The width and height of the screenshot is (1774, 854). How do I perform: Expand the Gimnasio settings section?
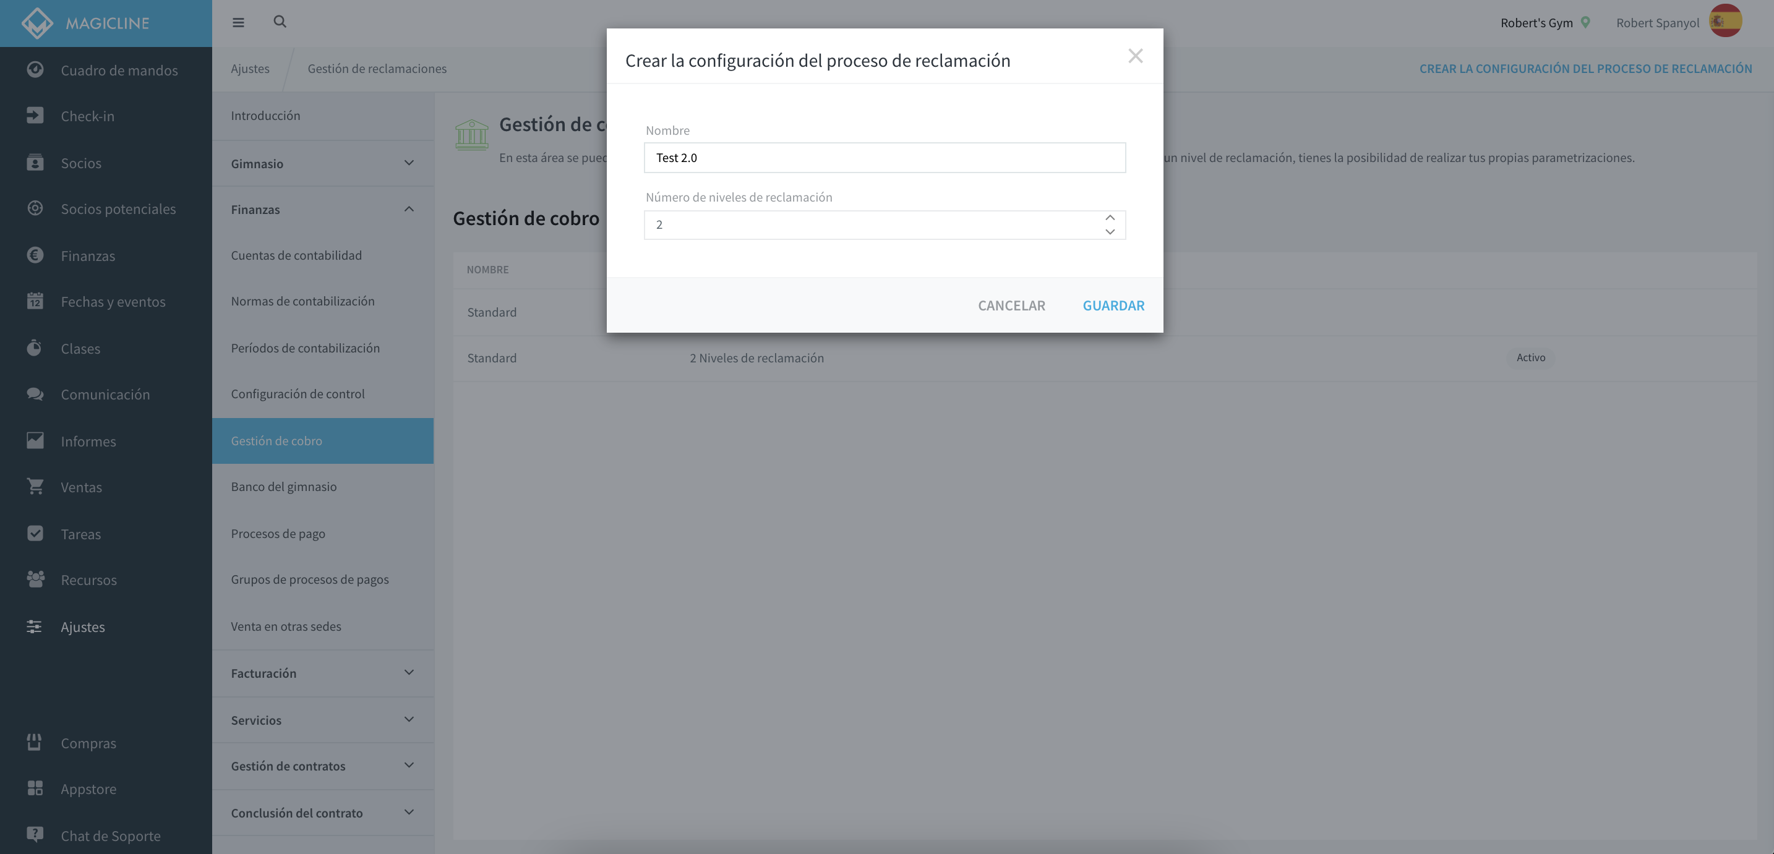[323, 163]
